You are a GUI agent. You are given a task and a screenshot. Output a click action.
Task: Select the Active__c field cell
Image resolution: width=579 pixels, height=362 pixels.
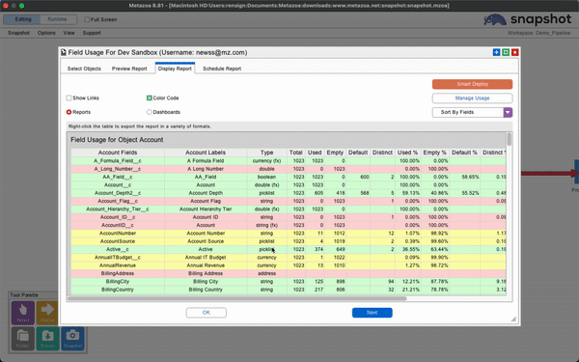(x=118, y=249)
